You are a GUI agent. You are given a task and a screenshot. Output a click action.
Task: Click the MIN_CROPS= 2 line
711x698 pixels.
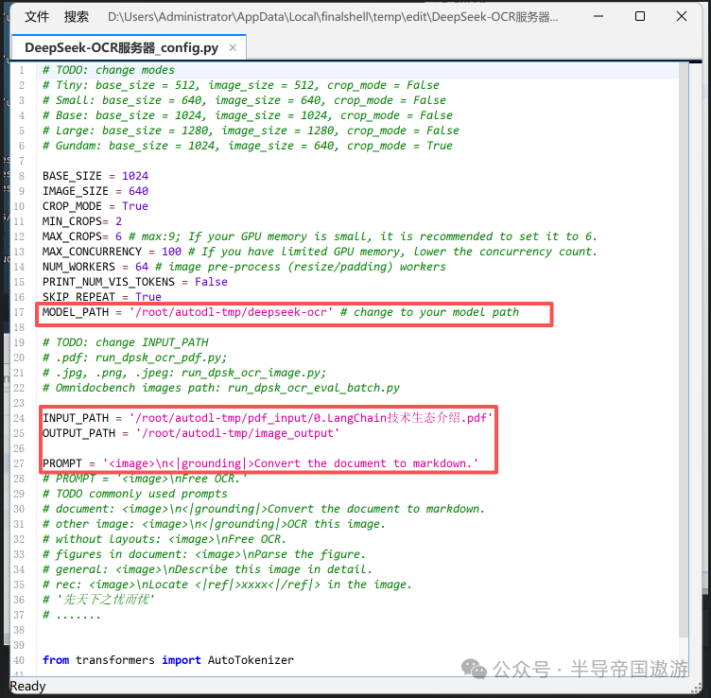82,221
